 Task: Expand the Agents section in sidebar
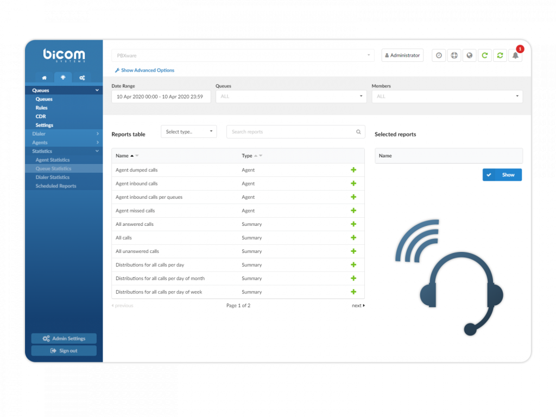click(x=64, y=142)
